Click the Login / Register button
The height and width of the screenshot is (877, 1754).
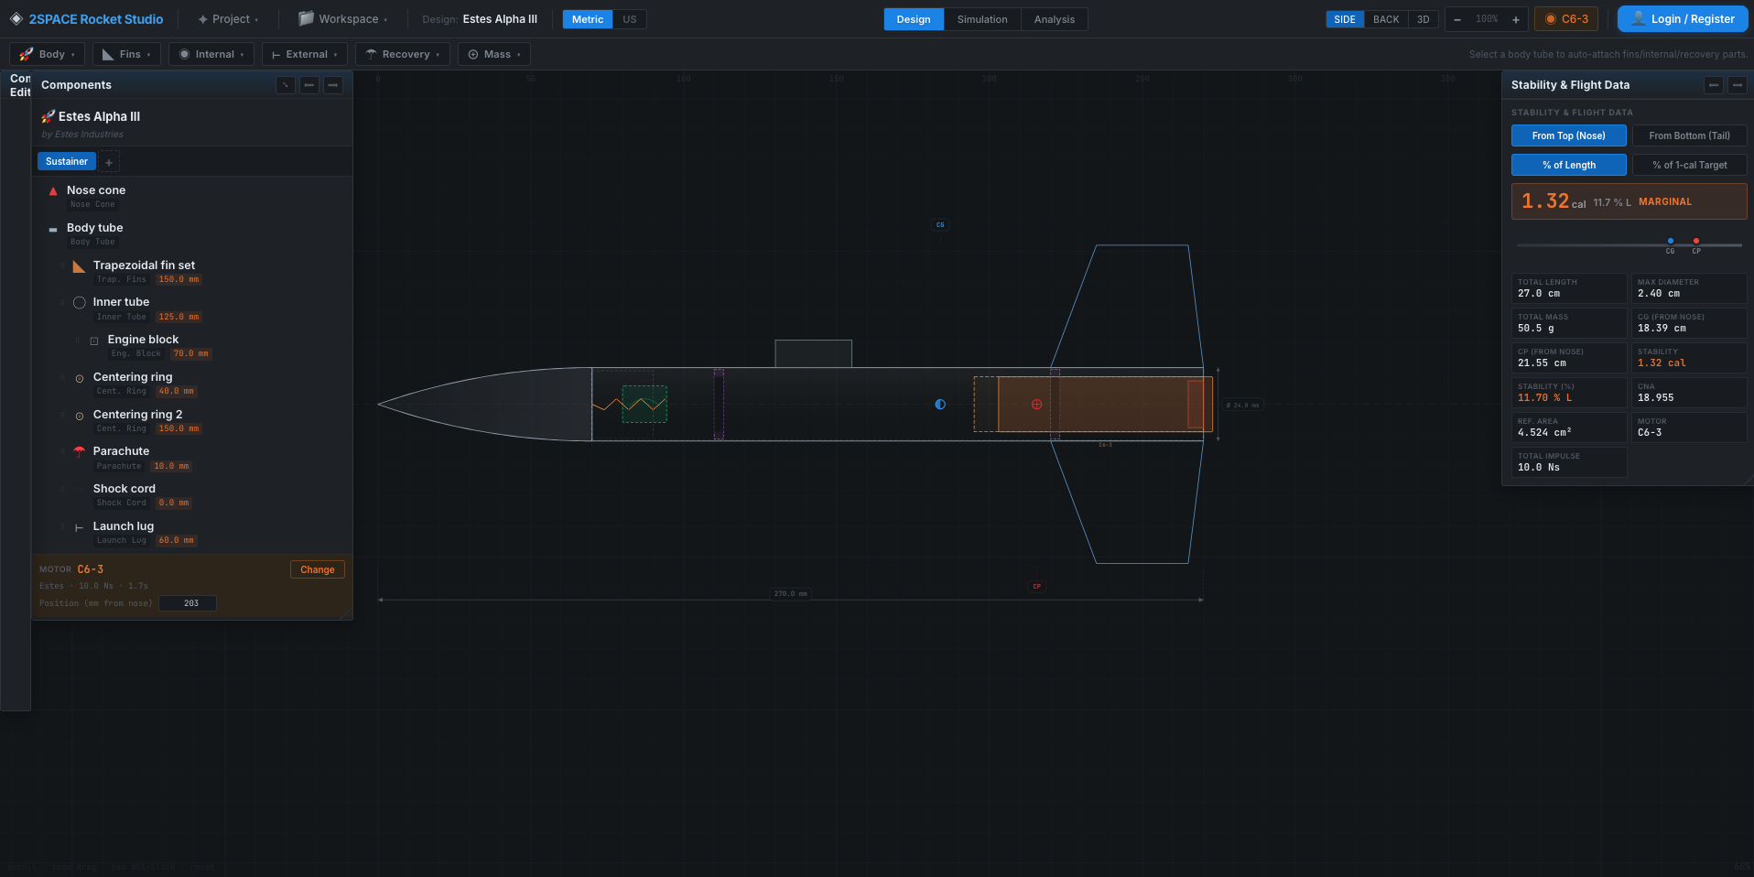coord(1683,19)
